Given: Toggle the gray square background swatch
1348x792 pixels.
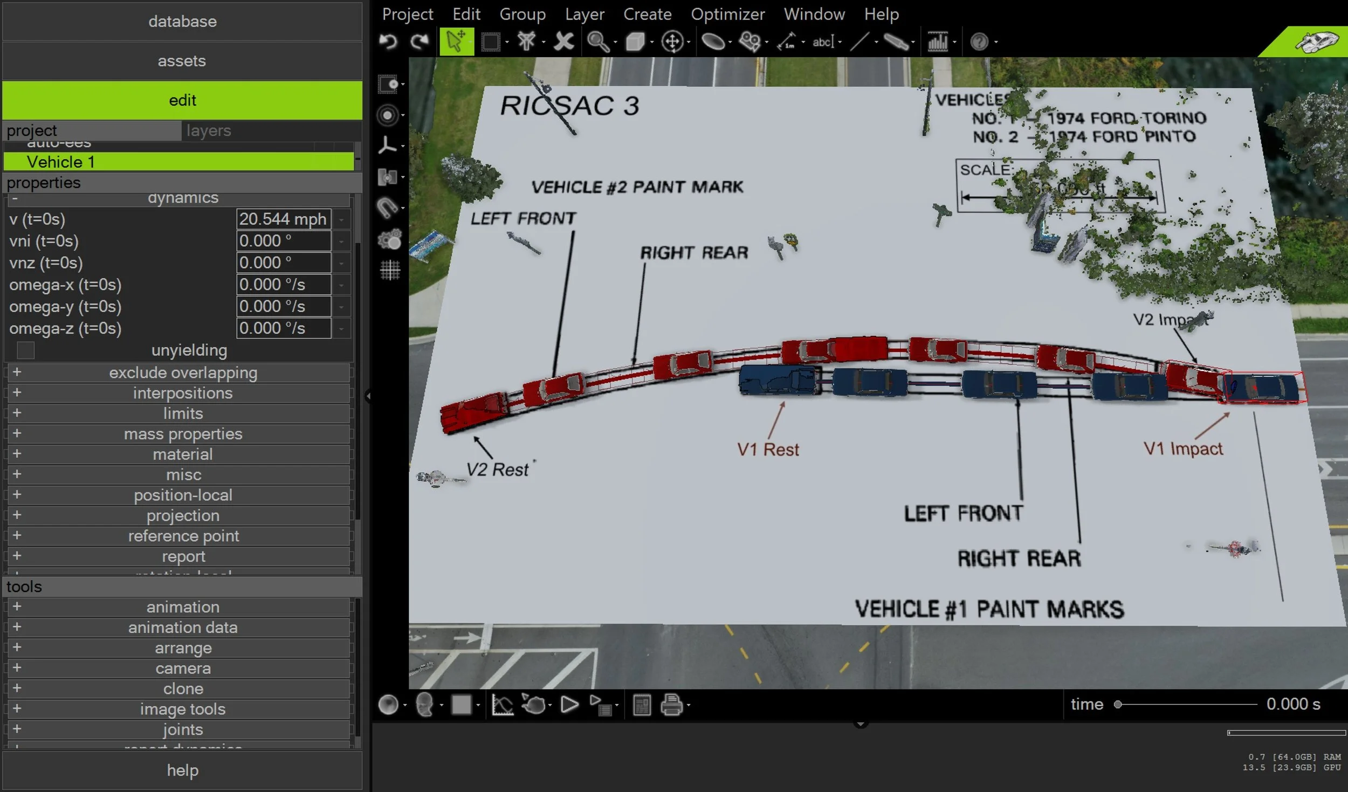Looking at the screenshot, I should point(461,705).
